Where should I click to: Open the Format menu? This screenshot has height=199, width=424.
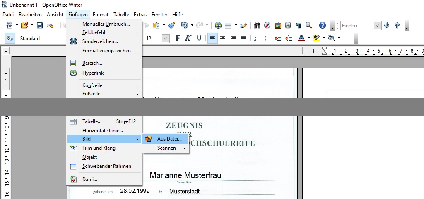(x=100, y=14)
